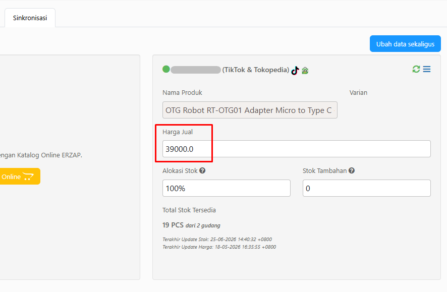Click the 'dari 2 gudang' text
Screen dimensions: 447x292
coord(203,225)
